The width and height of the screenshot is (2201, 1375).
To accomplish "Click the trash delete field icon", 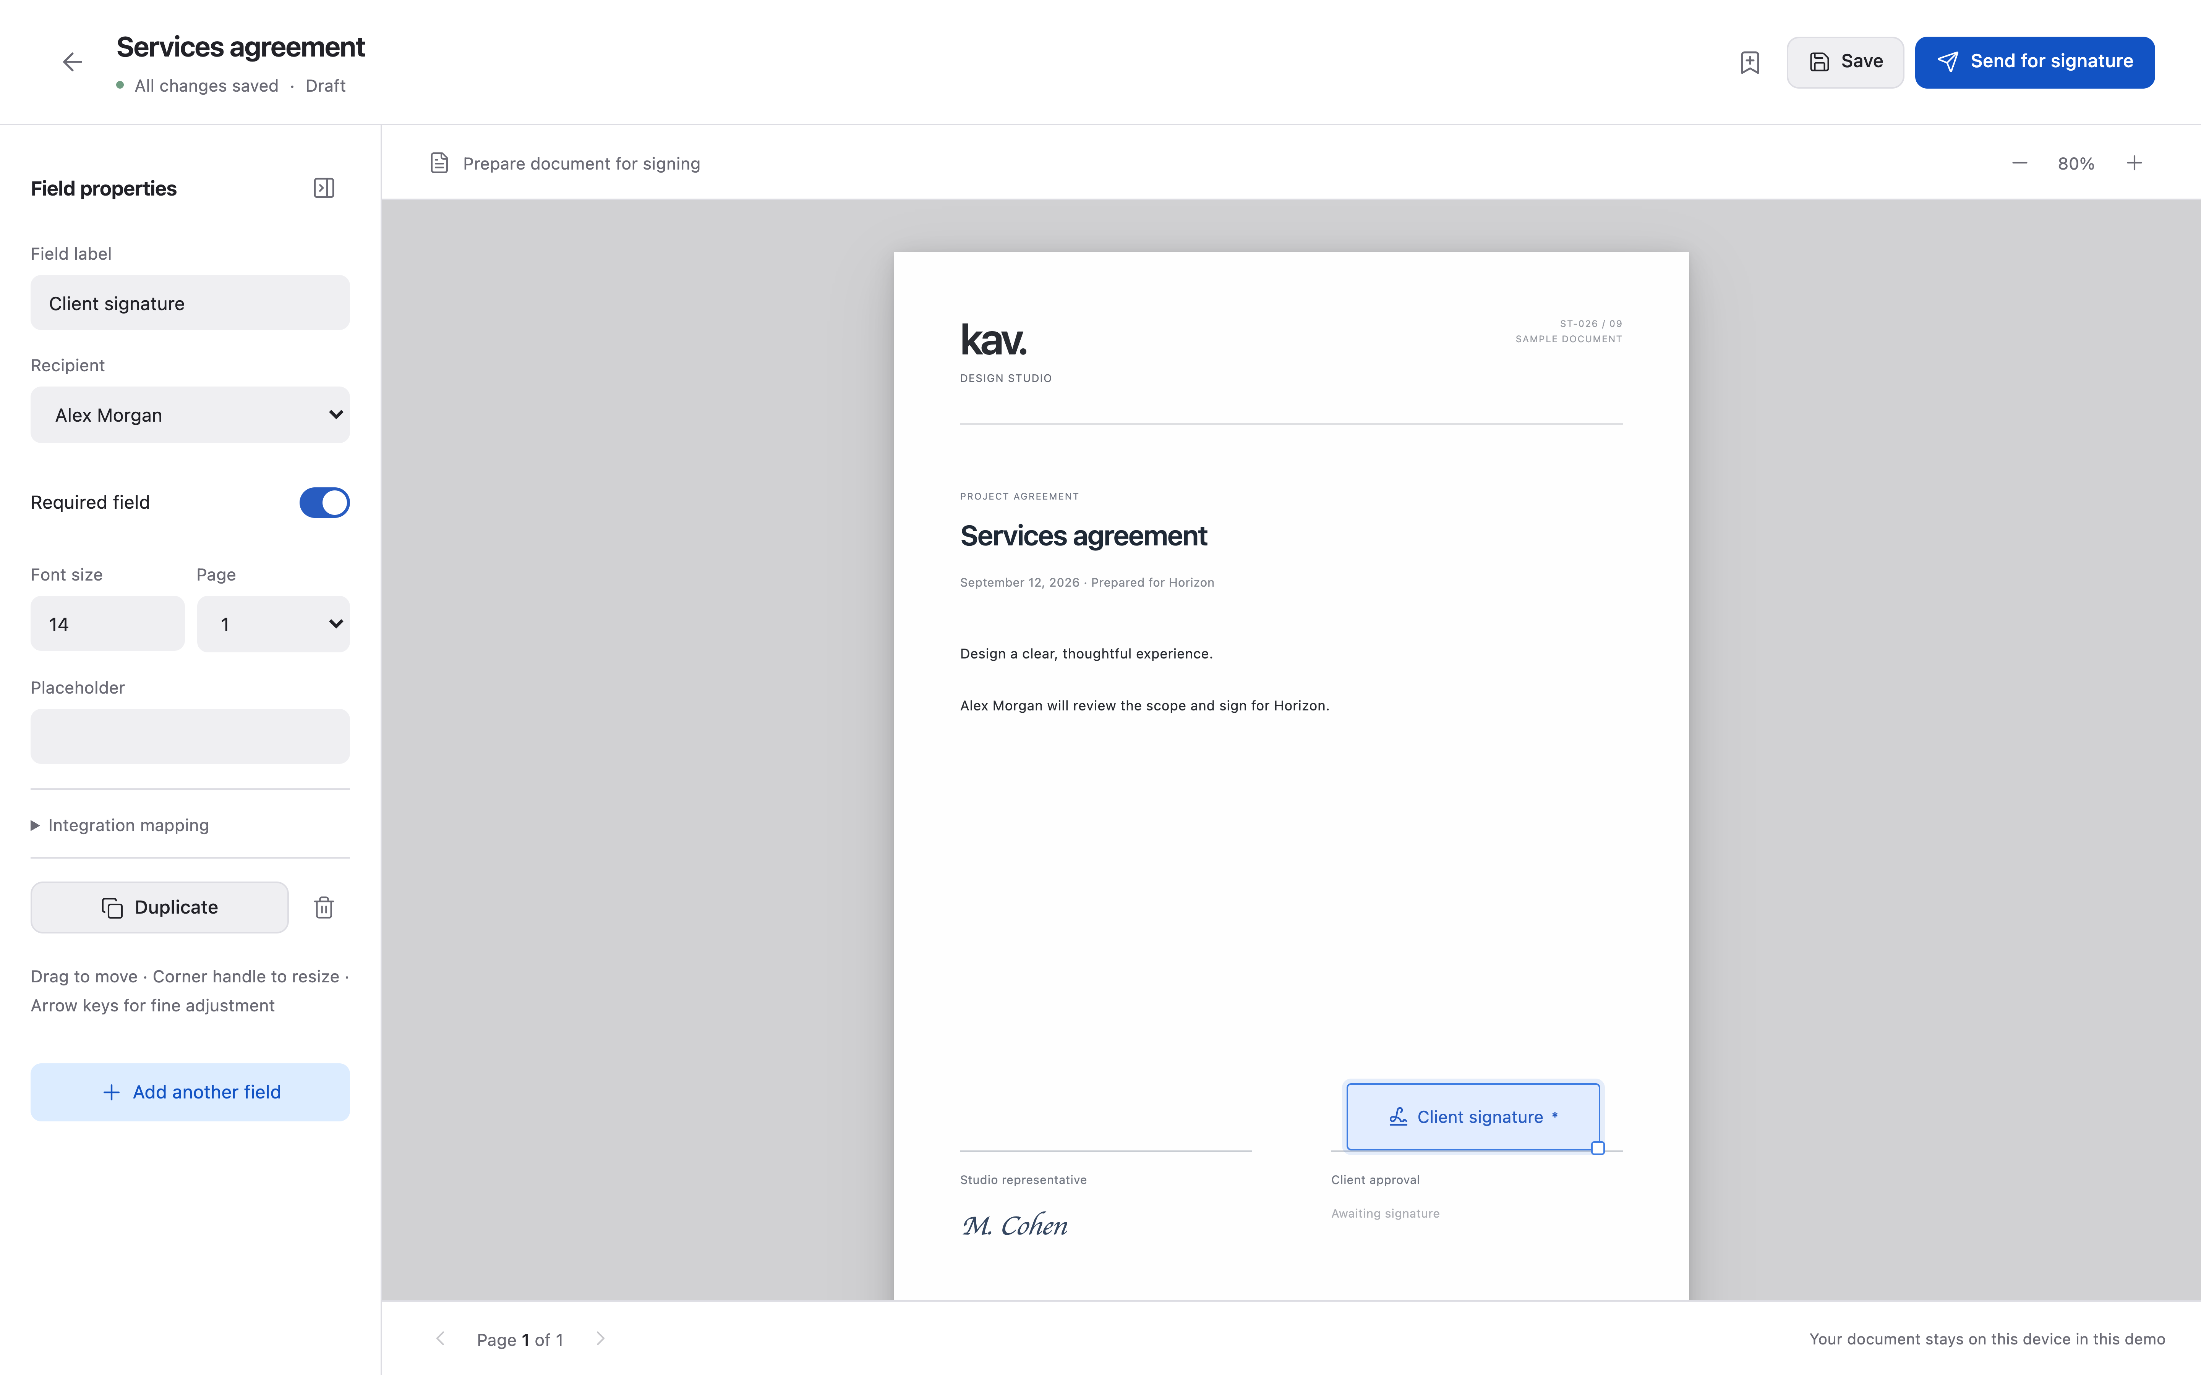I will [x=324, y=907].
